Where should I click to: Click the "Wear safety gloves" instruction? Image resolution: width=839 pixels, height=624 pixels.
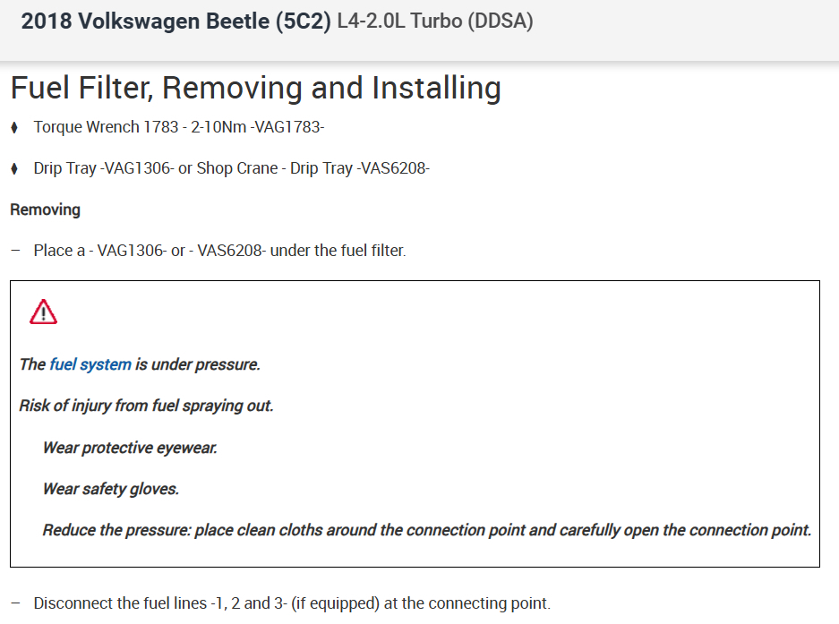(111, 489)
